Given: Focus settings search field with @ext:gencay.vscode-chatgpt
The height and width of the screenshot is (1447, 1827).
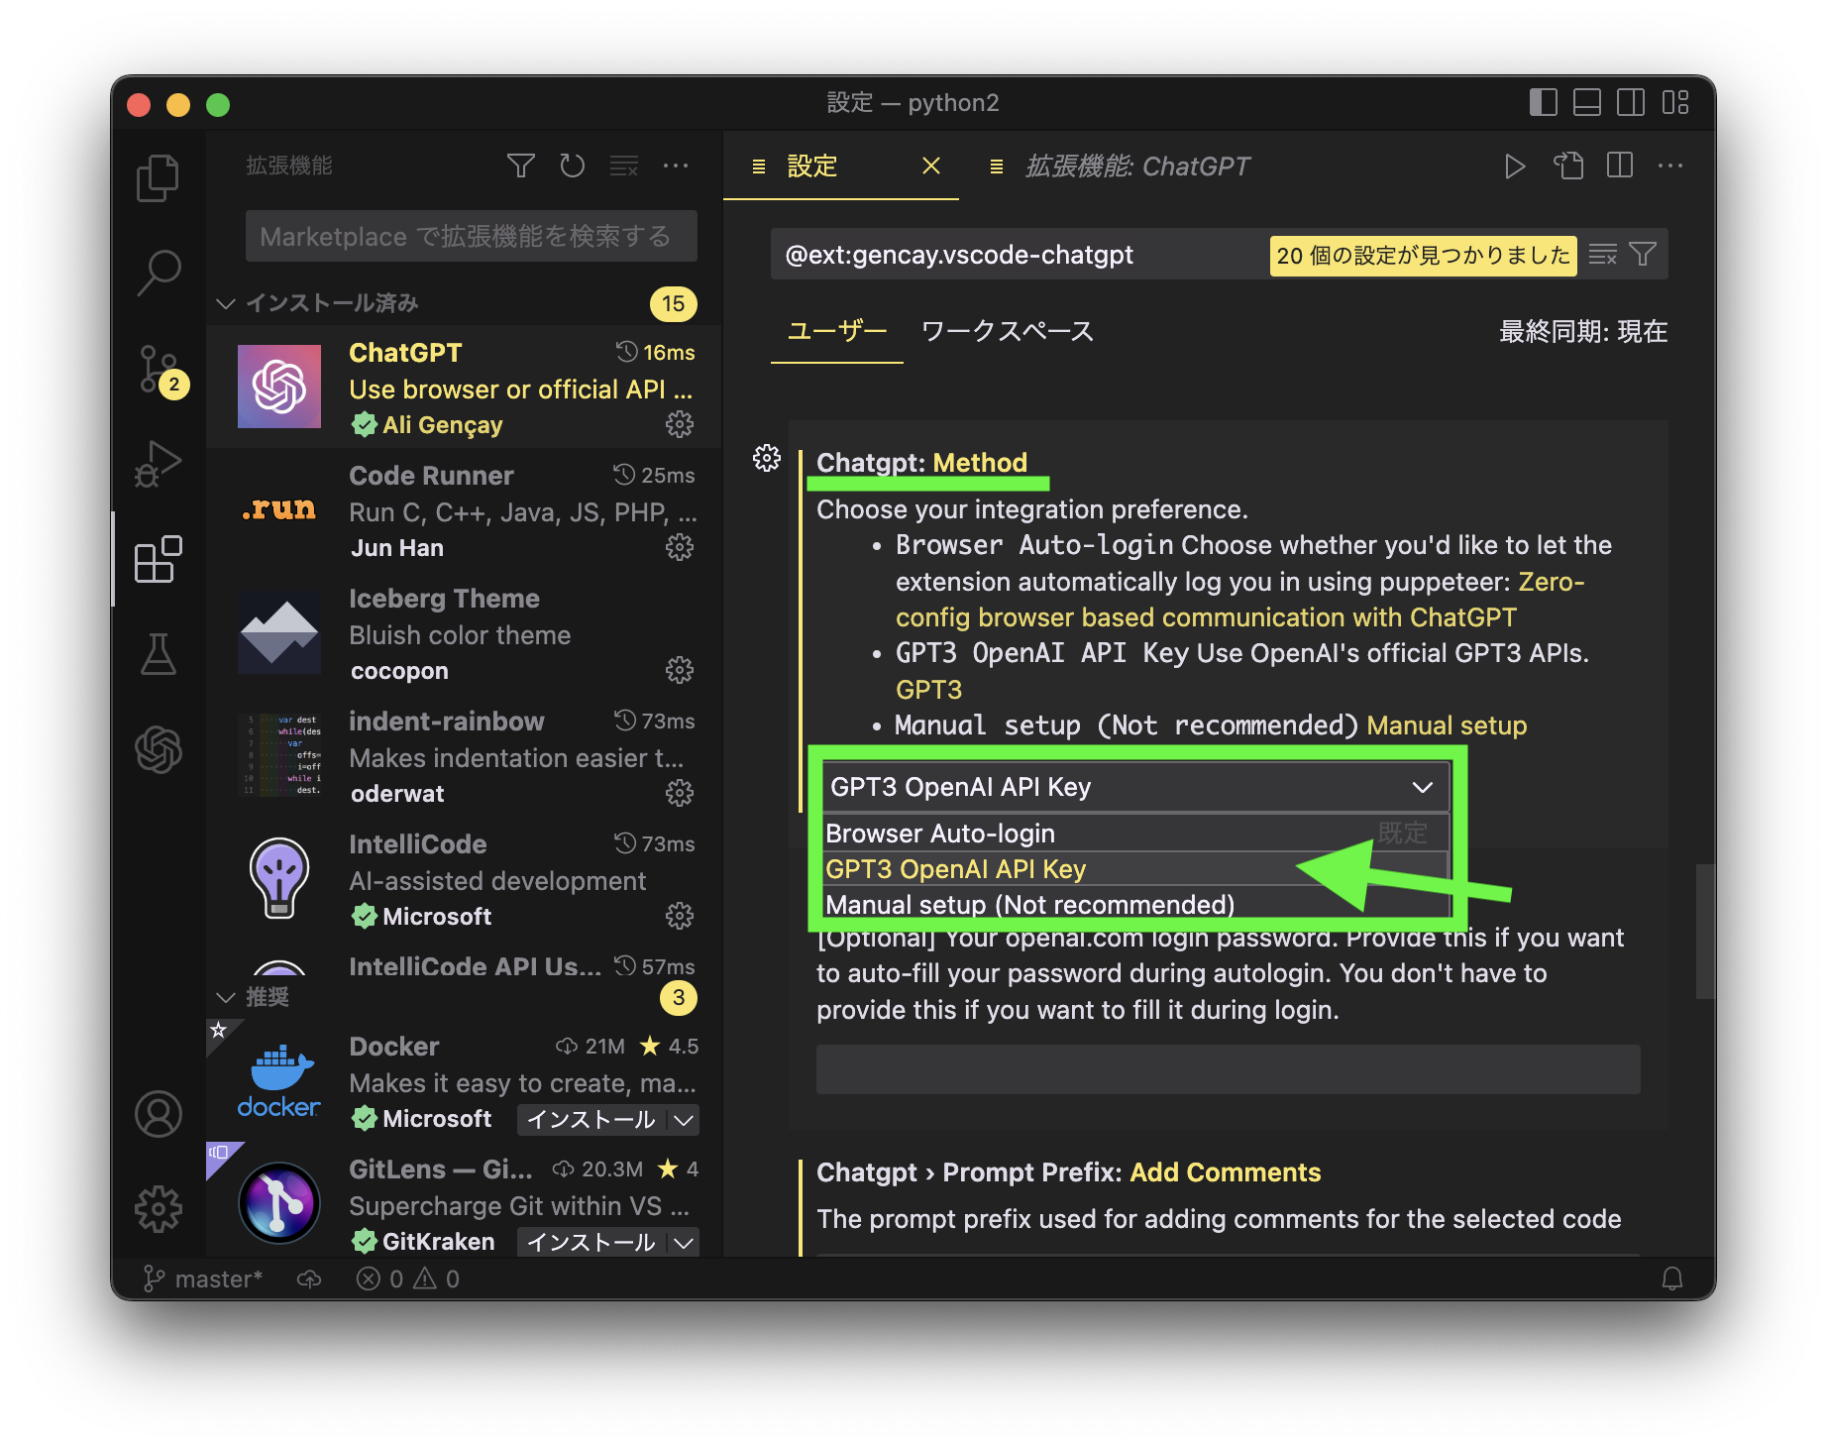Looking at the screenshot, I should pyautogui.click(x=1021, y=255).
